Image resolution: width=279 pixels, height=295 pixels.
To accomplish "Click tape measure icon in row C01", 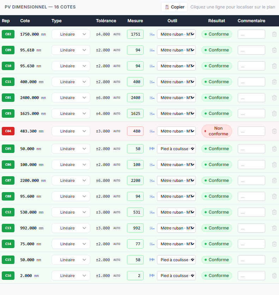I will [152, 98].
